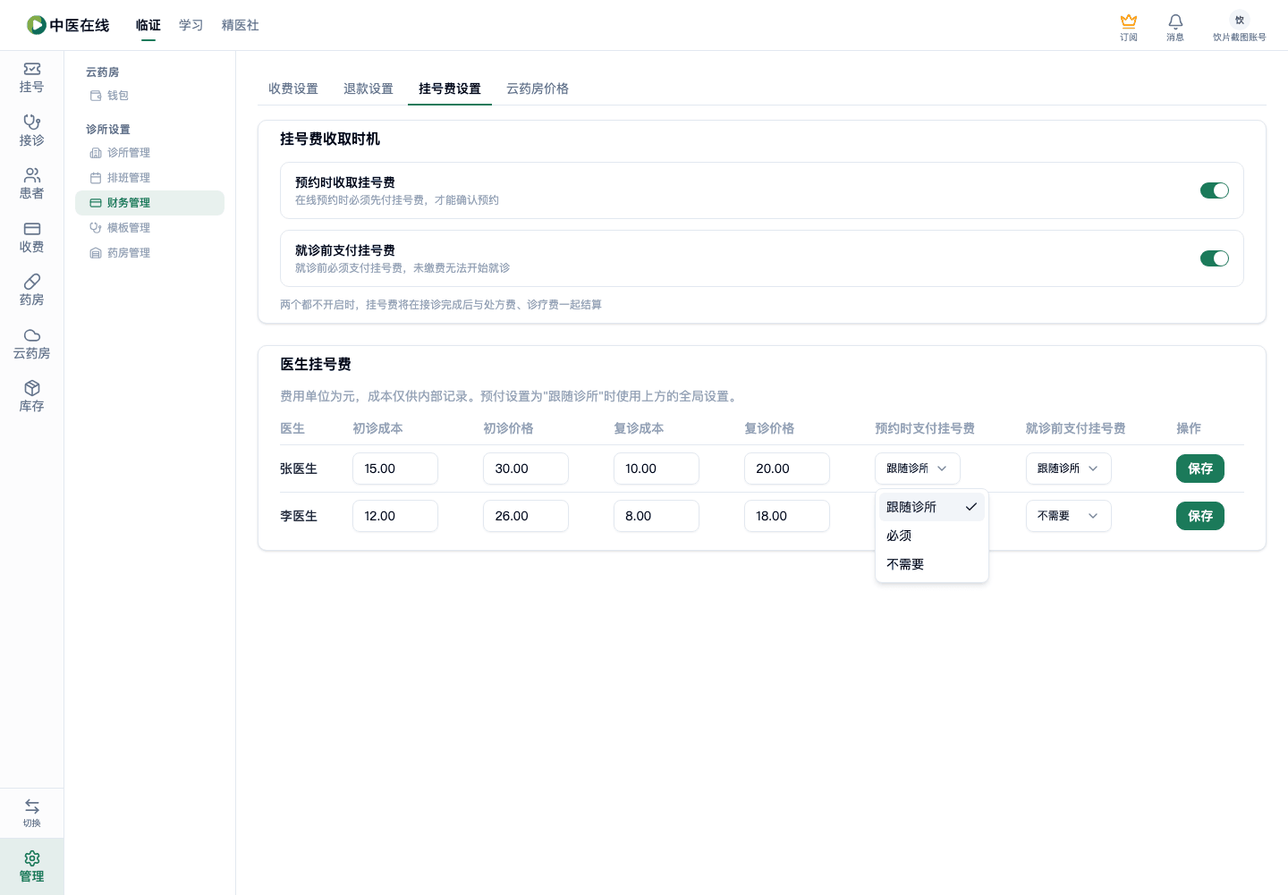This screenshot has width=1288, height=895.
Task: Choose 必须 option in open dropdown
Action: pyautogui.click(x=931, y=536)
